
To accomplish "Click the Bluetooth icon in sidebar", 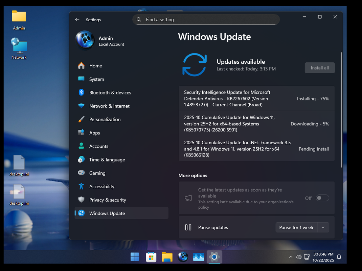I will click(x=81, y=92).
